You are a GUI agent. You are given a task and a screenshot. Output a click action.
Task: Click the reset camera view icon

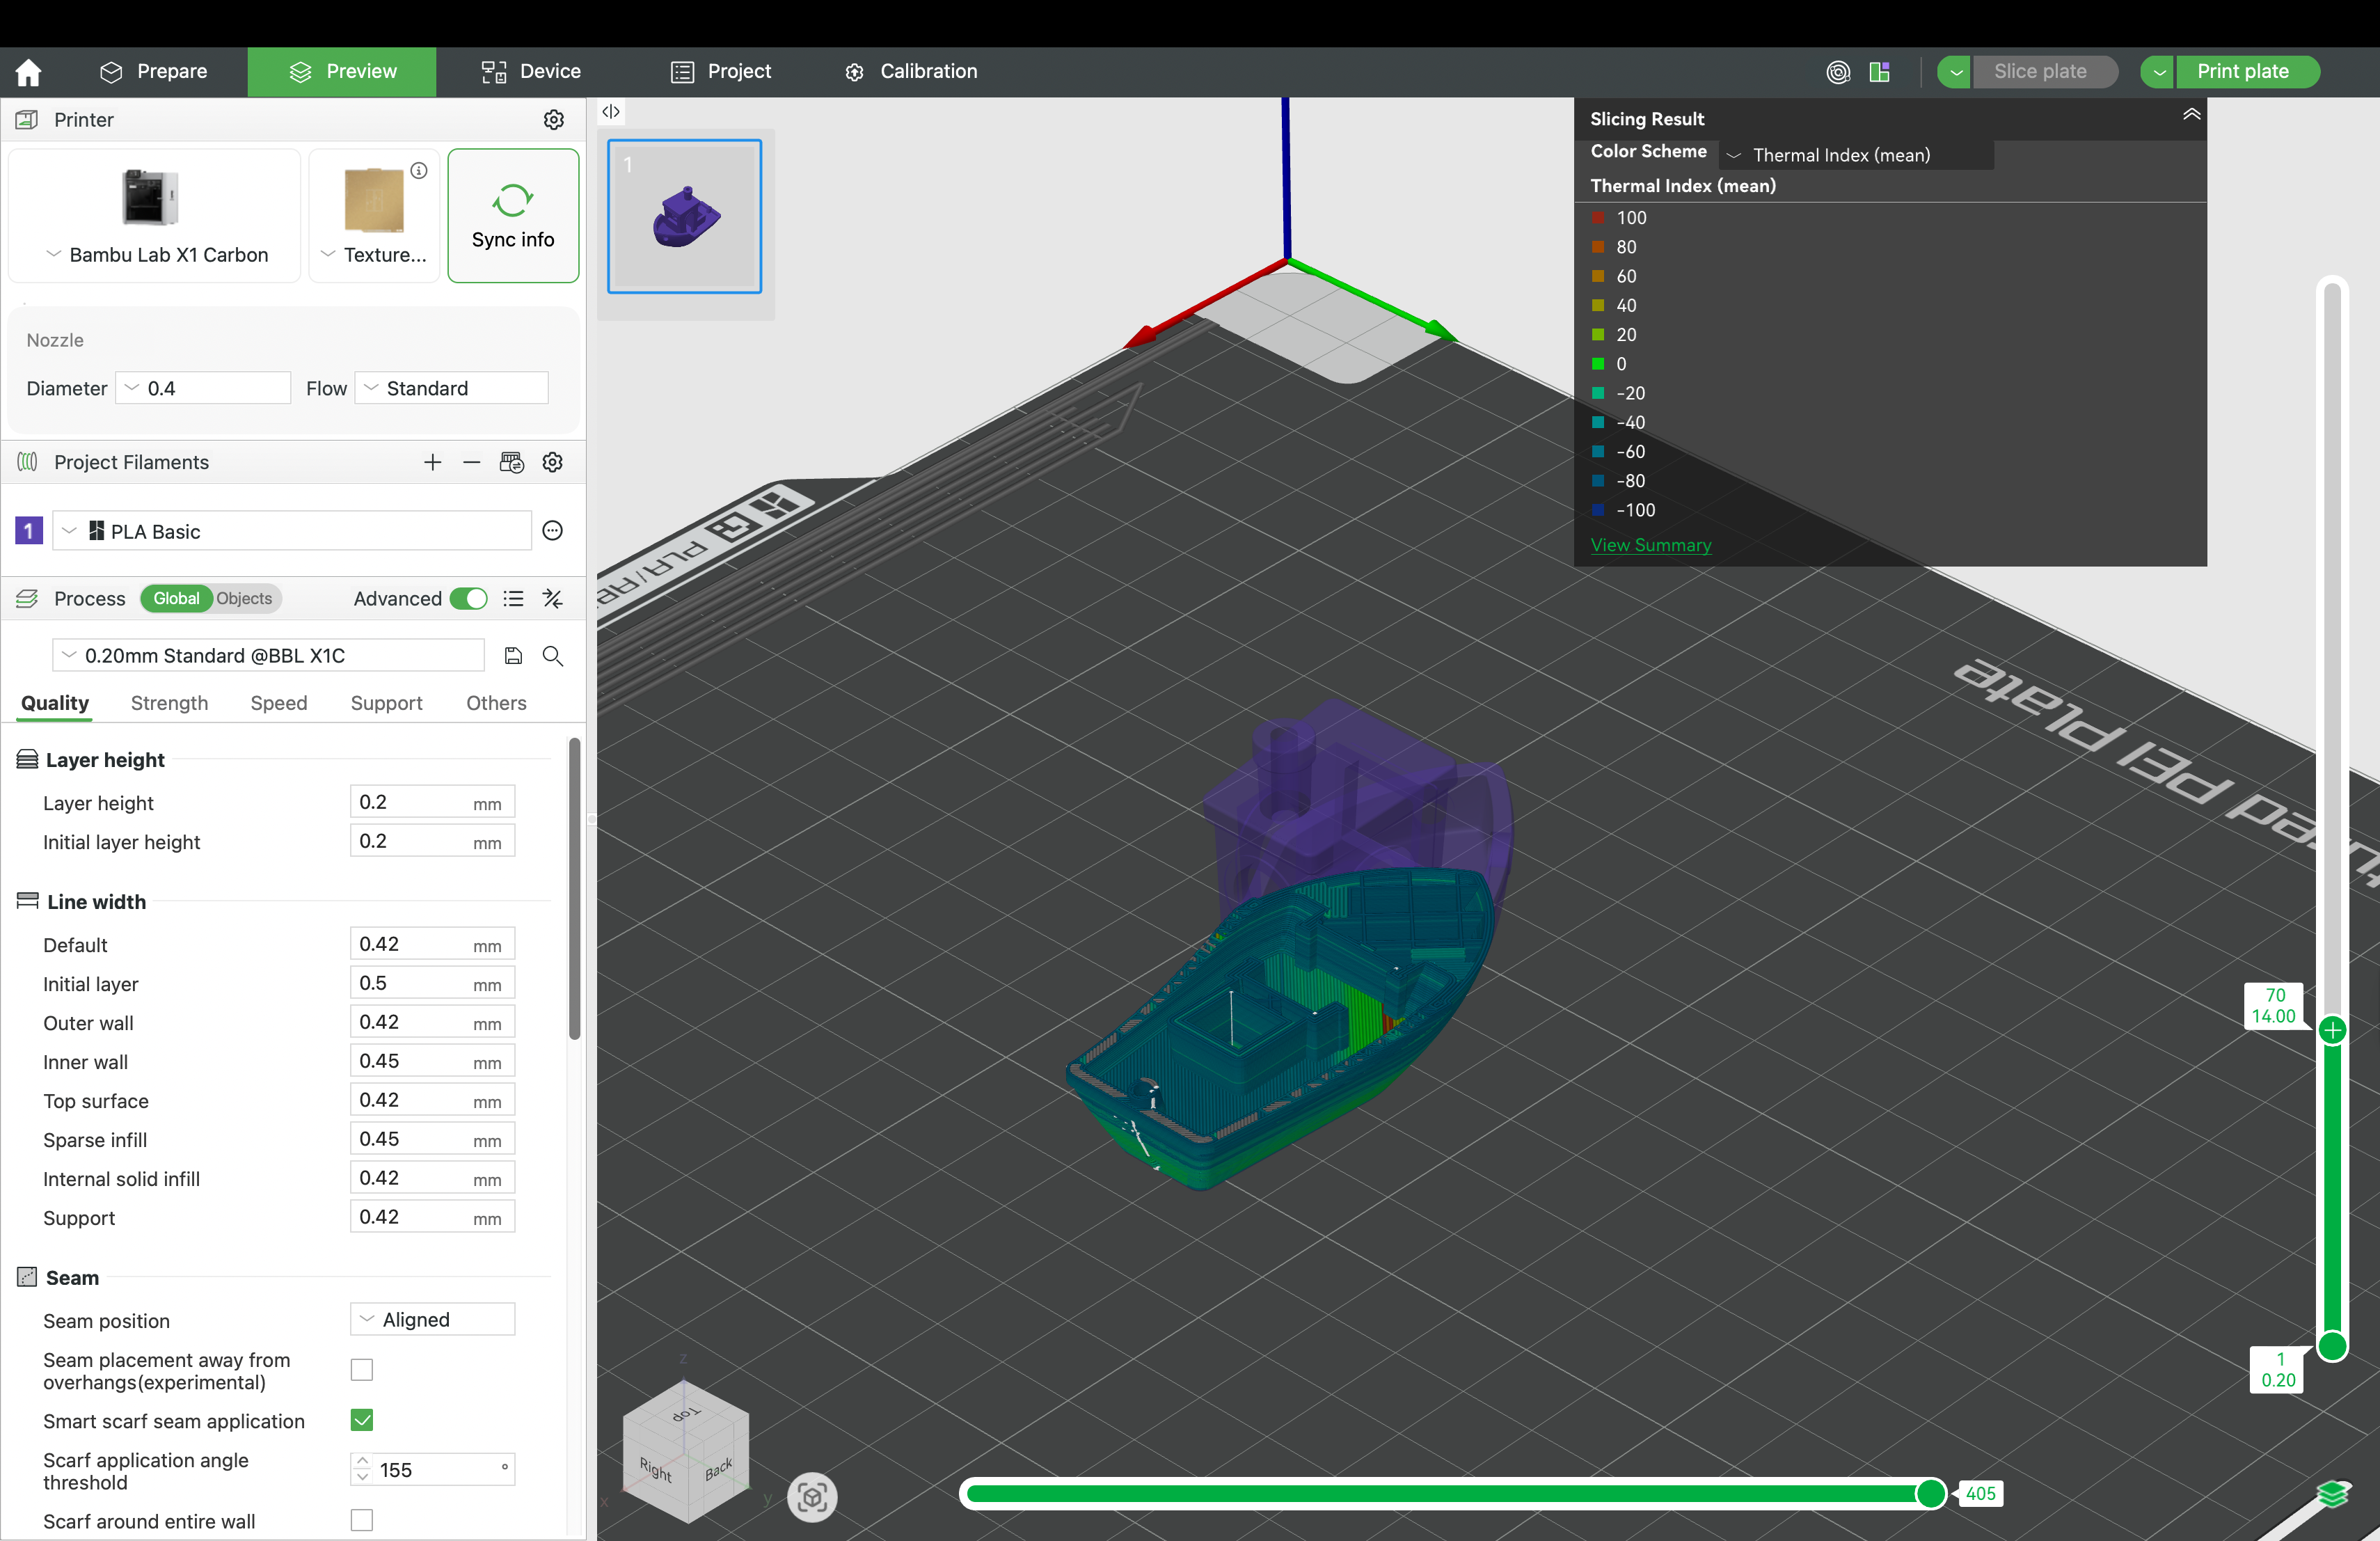811,1497
